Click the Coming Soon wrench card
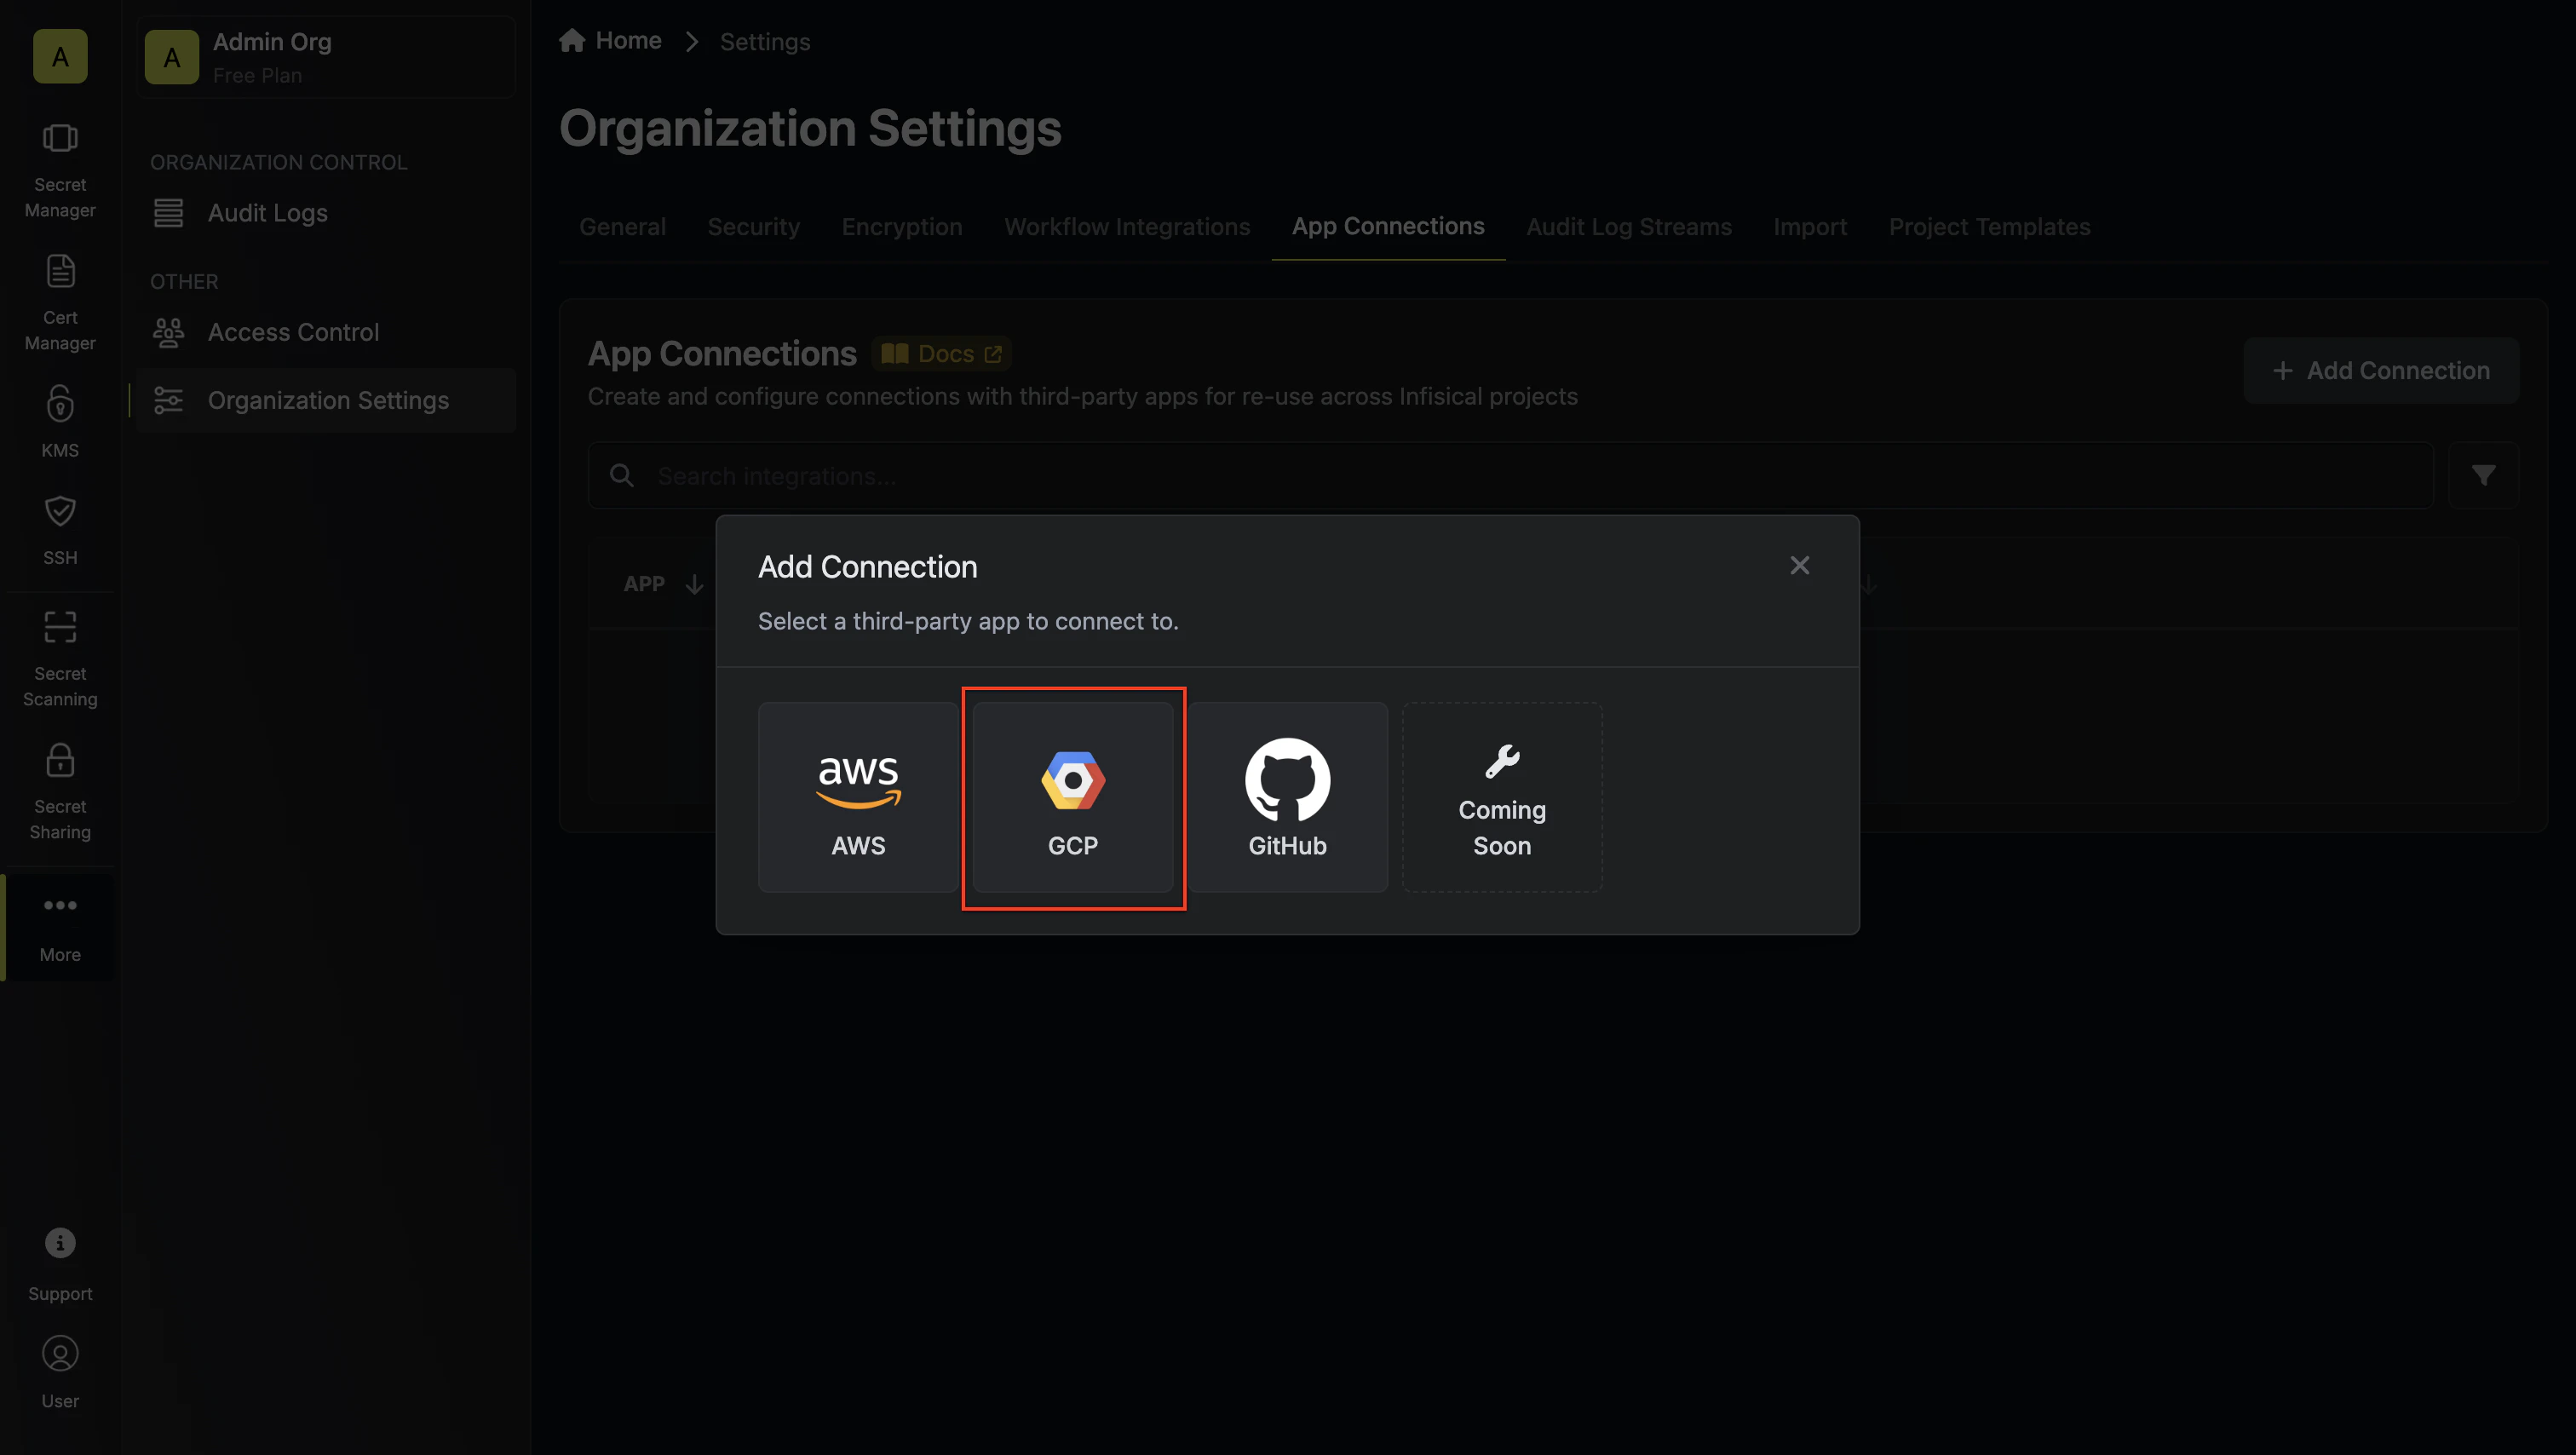Screen dimensions: 2576x1455 tap(1502, 797)
